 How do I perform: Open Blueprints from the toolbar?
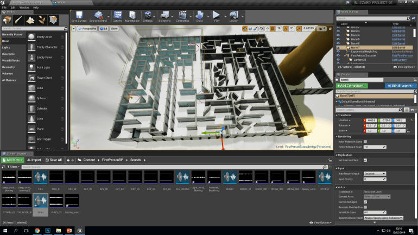(164, 16)
